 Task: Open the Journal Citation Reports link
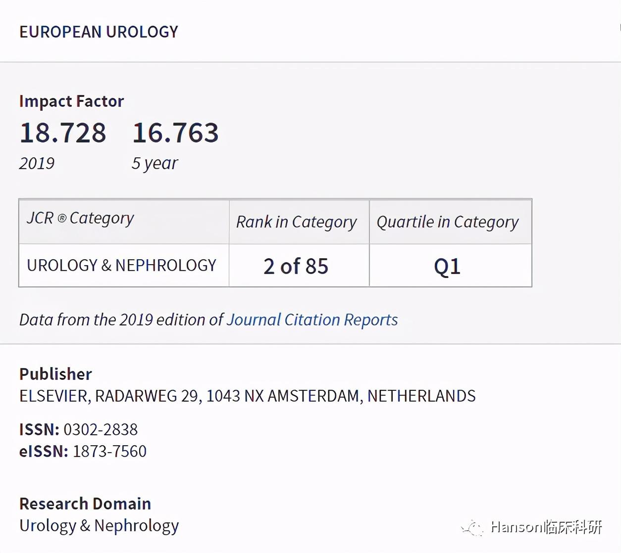click(312, 320)
